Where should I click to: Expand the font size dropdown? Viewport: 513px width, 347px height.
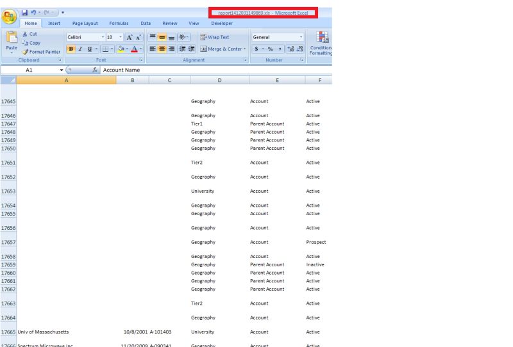coord(121,37)
